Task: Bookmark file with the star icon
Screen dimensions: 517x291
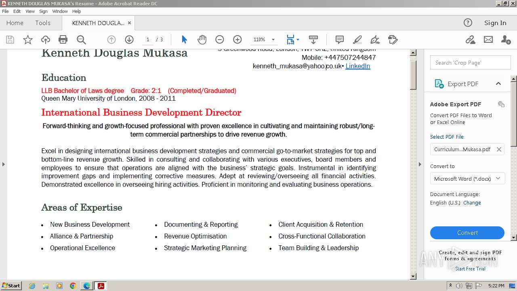Action: pos(28,40)
